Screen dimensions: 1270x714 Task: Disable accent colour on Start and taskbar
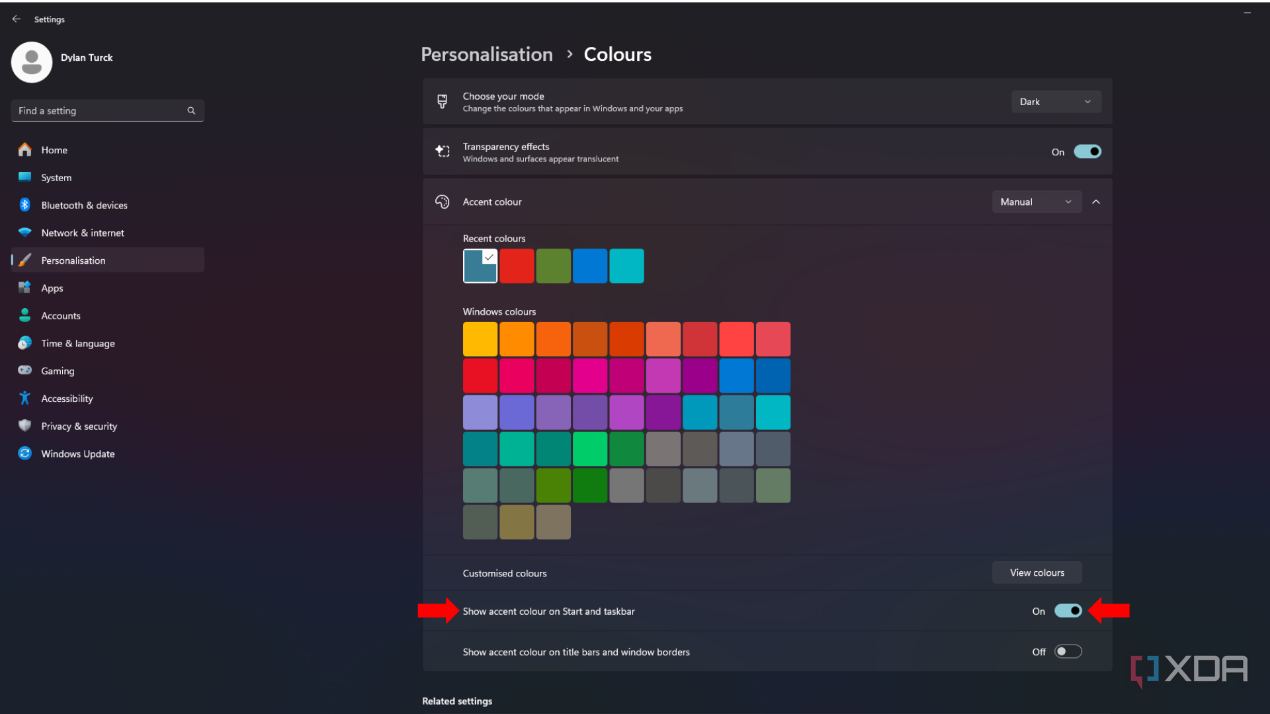[x=1067, y=611]
